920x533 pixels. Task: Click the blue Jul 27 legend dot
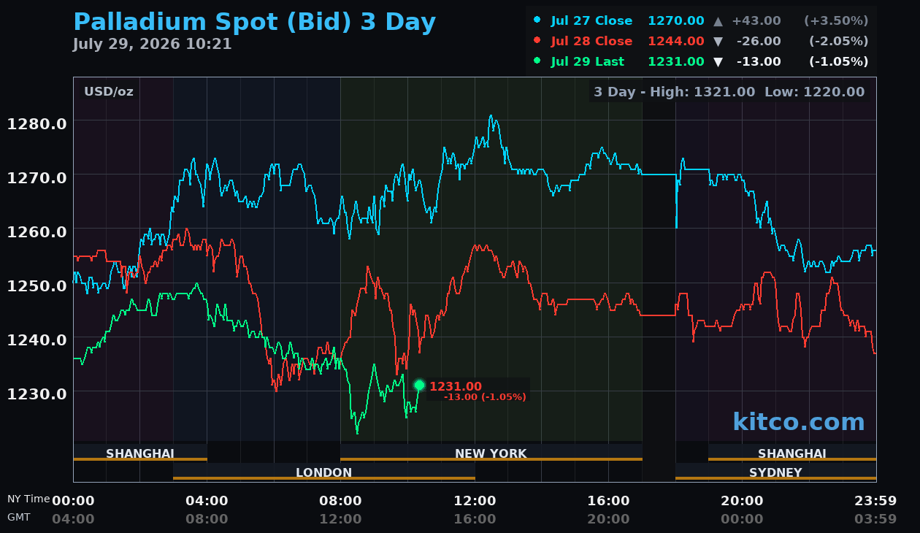(x=537, y=20)
